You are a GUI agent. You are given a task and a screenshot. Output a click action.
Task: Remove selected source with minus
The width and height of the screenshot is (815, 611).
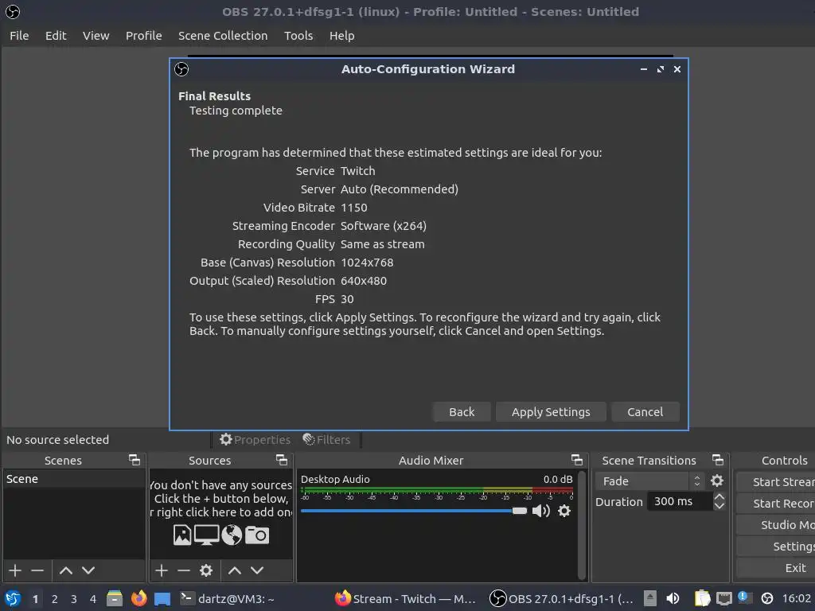click(x=184, y=570)
